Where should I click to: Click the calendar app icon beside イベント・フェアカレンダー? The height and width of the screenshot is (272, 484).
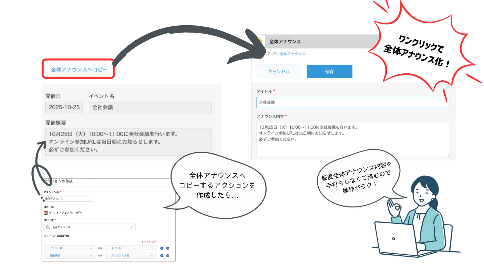(46, 213)
